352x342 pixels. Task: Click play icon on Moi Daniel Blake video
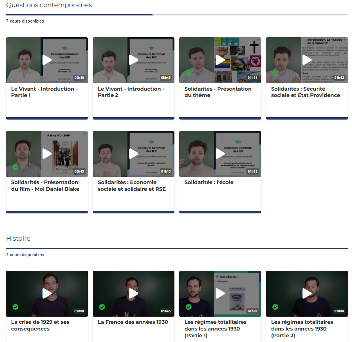pos(47,154)
